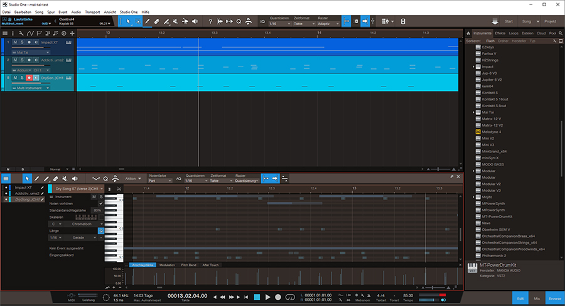This screenshot has height=306, width=565.
Task: Open the Impact XT instrument keyboard icon
Action: [68, 43]
